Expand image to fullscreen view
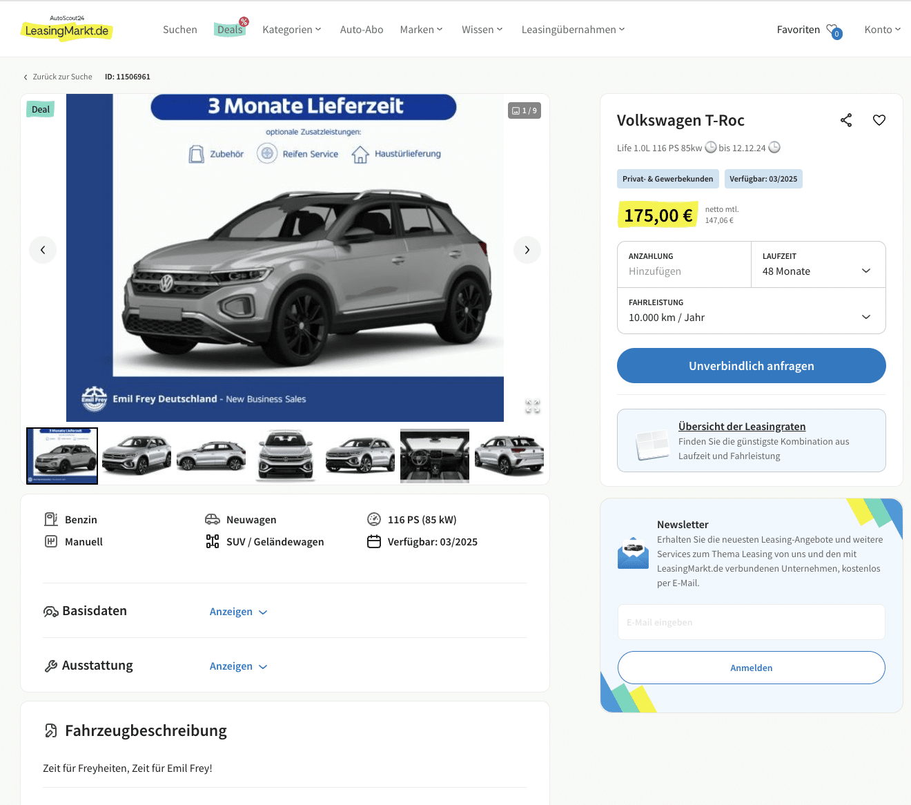Screen dimensions: 911x805 click(532, 407)
